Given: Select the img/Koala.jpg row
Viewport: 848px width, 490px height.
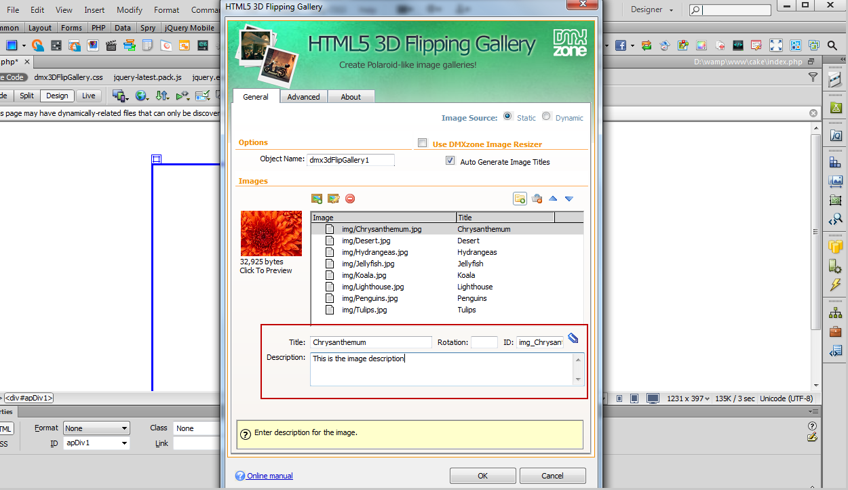Looking at the screenshot, I should pos(447,275).
